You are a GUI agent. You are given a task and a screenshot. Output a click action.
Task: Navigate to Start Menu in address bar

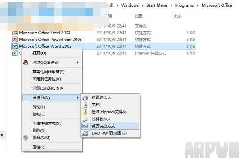click(157, 5)
